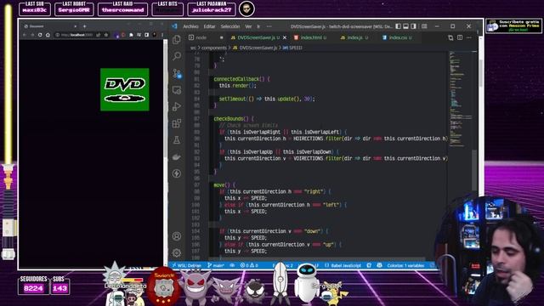Switch to the index.js tab
This screenshot has width=544, height=306.
[x=354, y=37]
